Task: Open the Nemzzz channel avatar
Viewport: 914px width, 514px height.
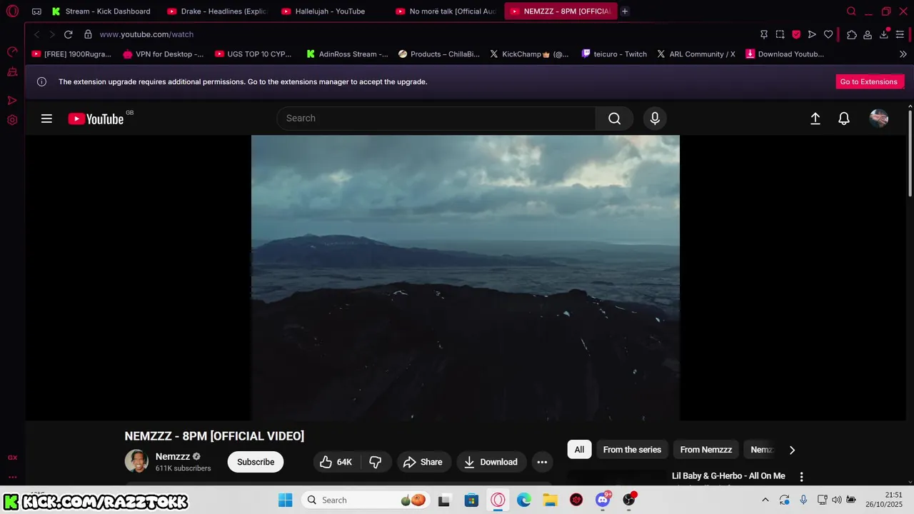Action: [x=136, y=461]
